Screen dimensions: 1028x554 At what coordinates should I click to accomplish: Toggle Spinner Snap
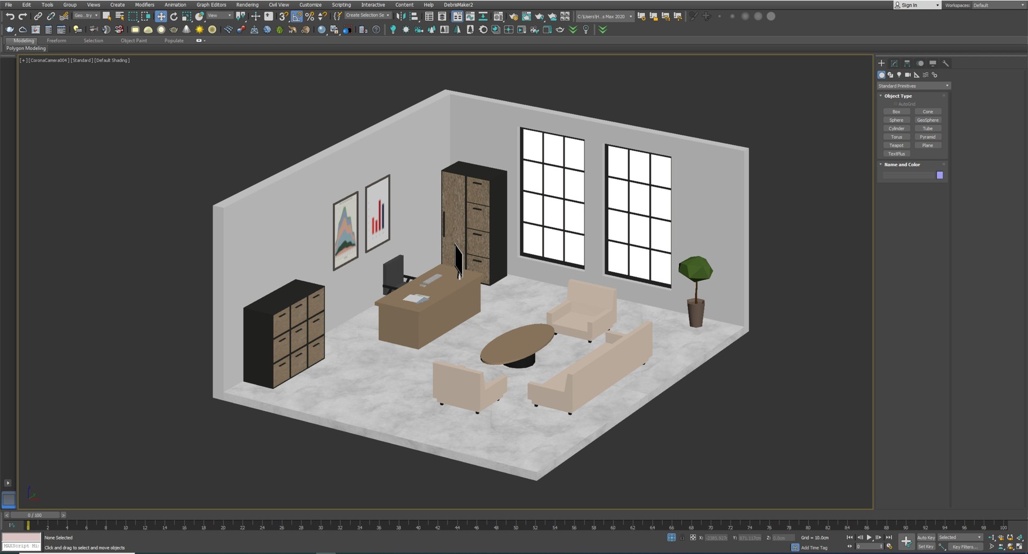[x=322, y=17]
